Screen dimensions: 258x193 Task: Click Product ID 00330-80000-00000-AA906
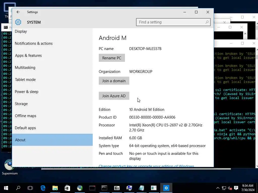click(152, 117)
